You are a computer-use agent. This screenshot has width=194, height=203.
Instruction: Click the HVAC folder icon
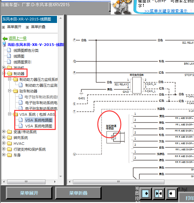[x=9, y=143]
